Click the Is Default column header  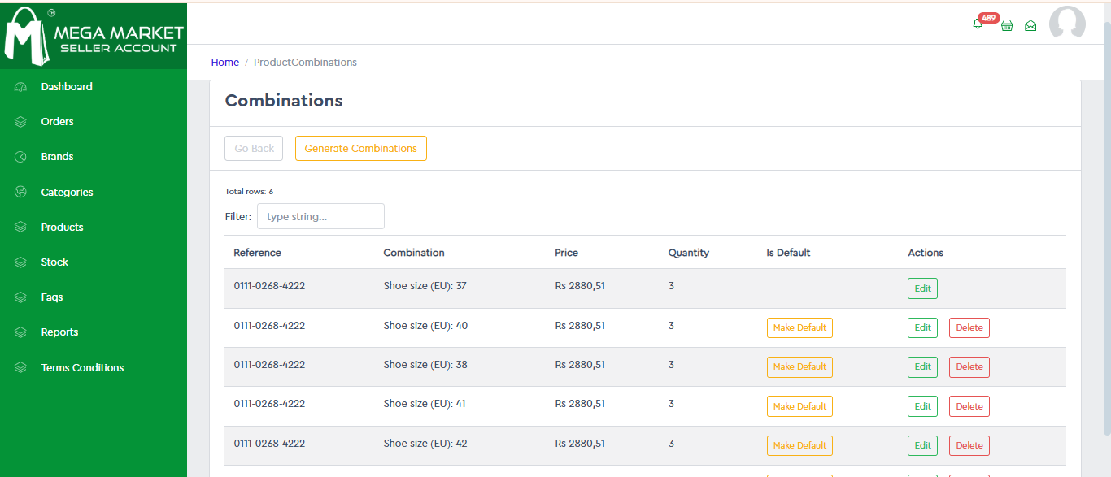[x=788, y=253]
